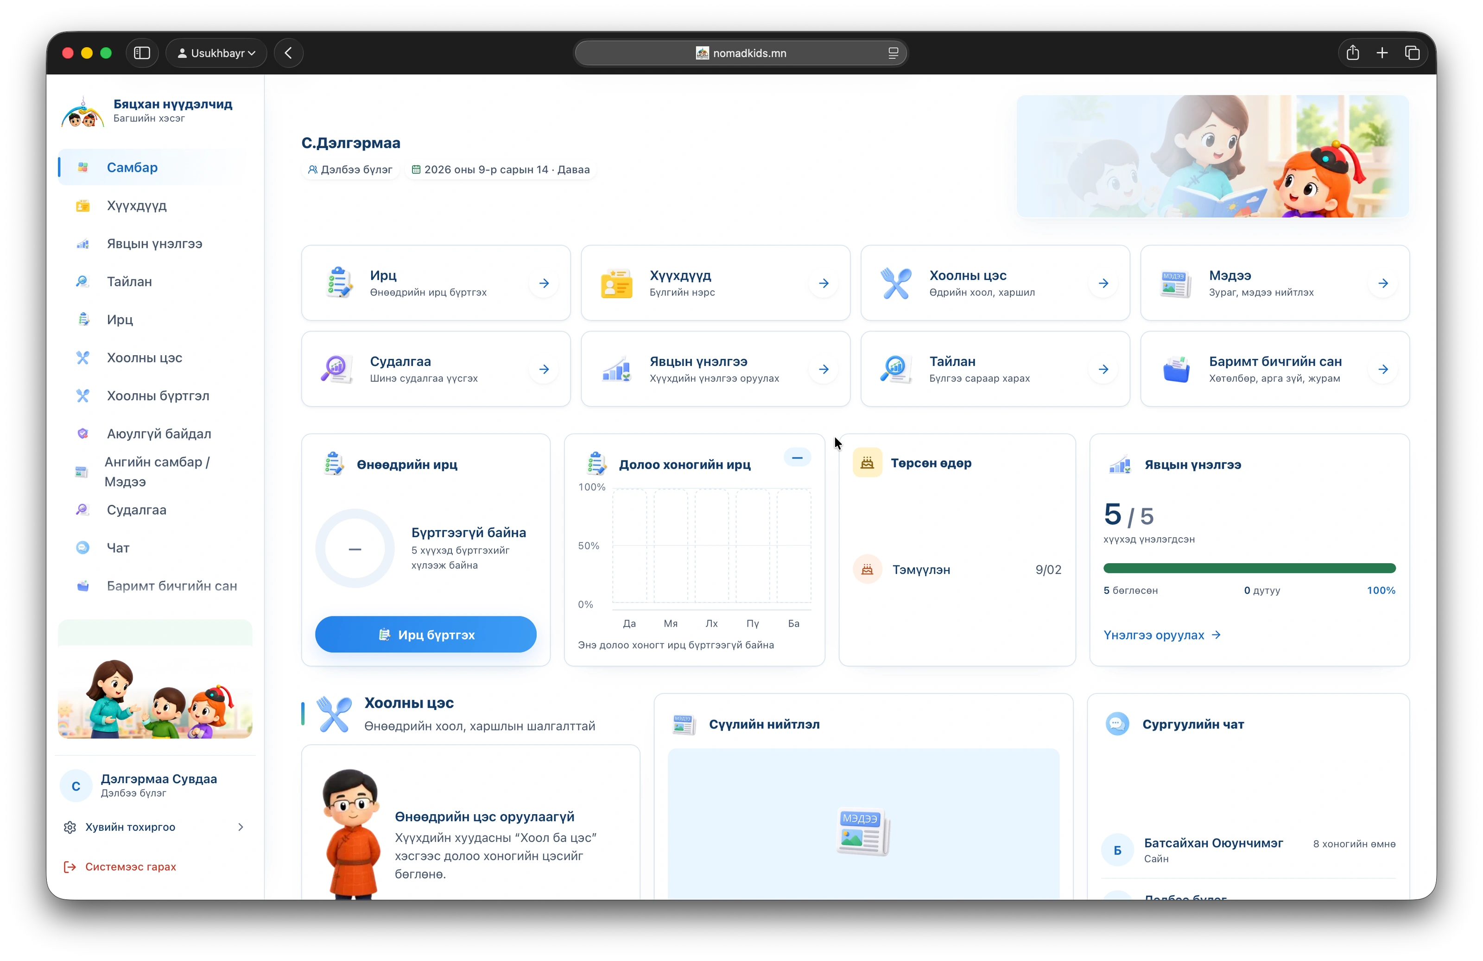Image resolution: width=1483 pixels, height=961 pixels.
Task: Click the nomadkids.mn address bar
Action: pyautogui.click(x=740, y=53)
